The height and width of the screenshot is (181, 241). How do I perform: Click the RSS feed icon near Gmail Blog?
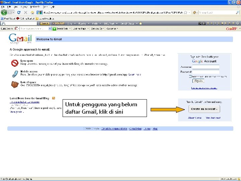coord(54,98)
